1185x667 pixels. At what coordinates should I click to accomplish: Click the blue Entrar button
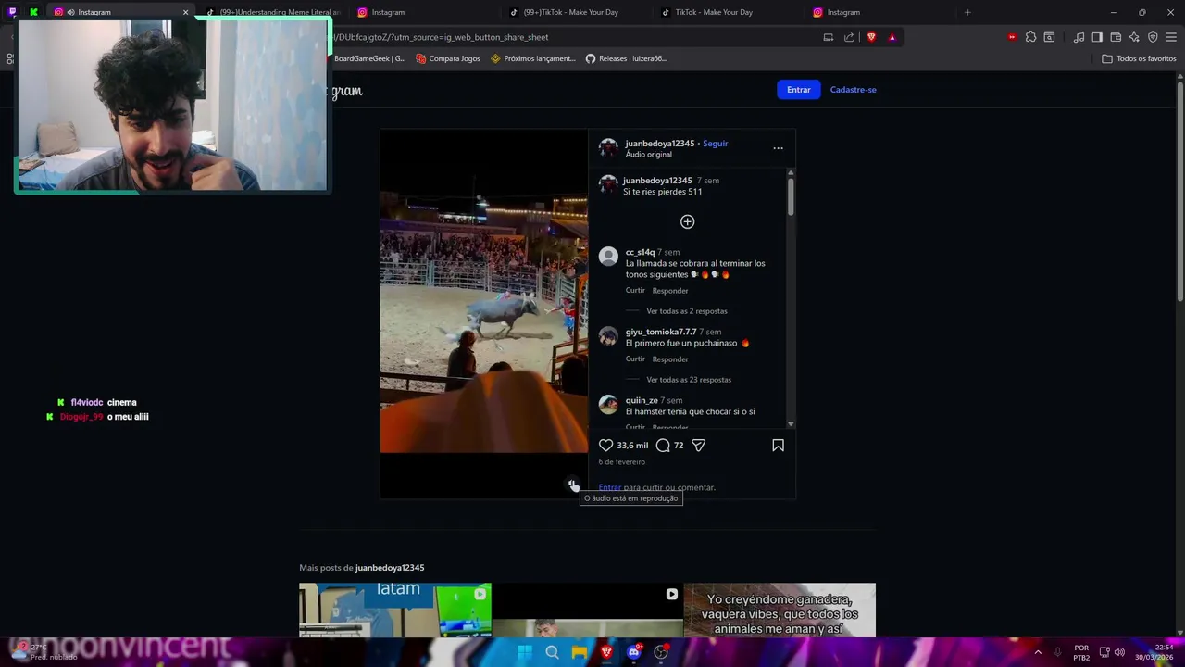pos(798,90)
